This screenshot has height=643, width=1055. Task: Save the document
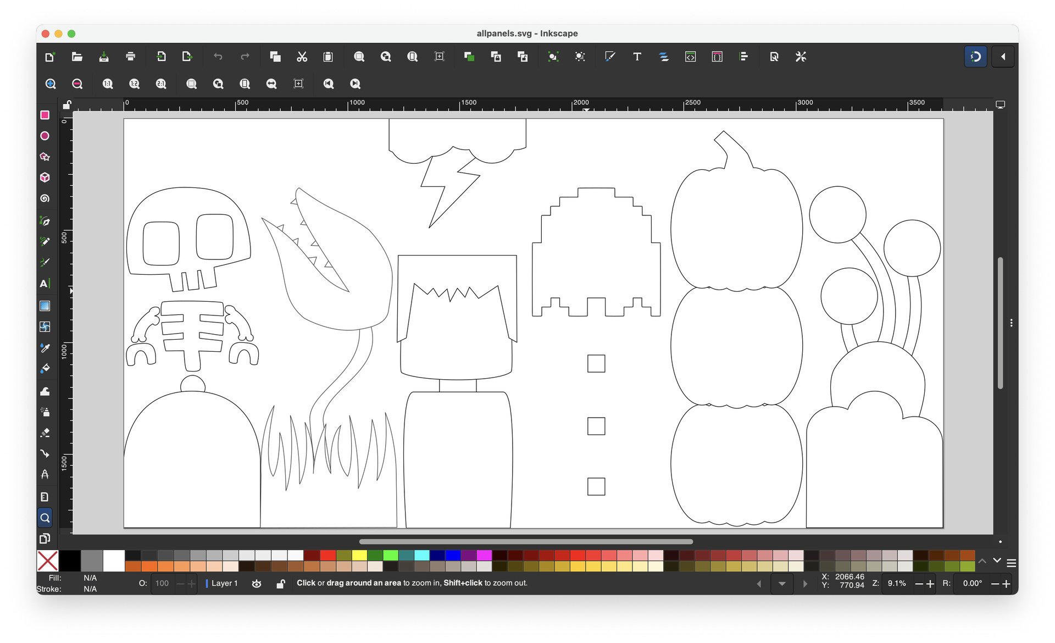tap(103, 57)
